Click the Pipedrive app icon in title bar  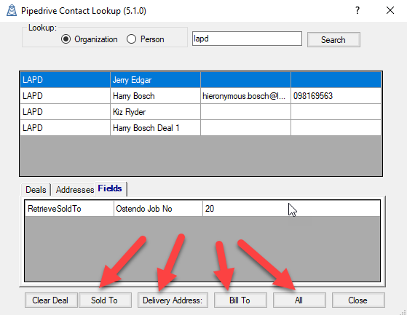coord(12,11)
